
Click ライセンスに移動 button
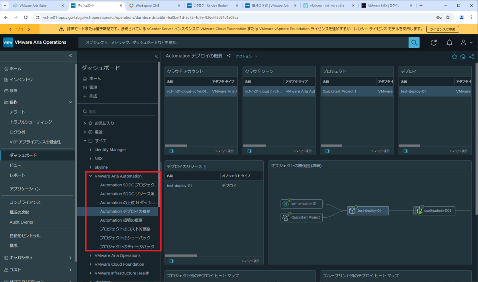(x=443, y=29)
